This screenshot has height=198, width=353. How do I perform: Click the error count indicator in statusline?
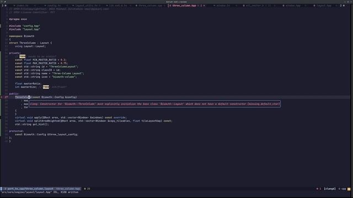319,189
